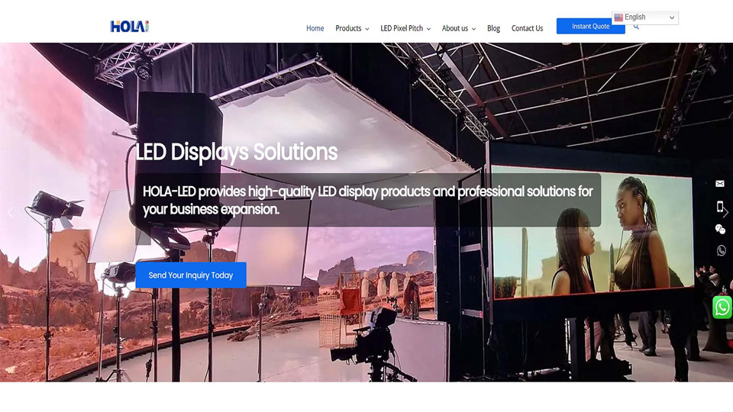
Task: Go to next slide arrow
Action: pyautogui.click(x=726, y=213)
